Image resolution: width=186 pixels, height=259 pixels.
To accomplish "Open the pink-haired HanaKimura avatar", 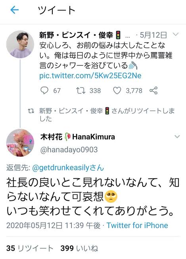I will click(x=20, y=143).
